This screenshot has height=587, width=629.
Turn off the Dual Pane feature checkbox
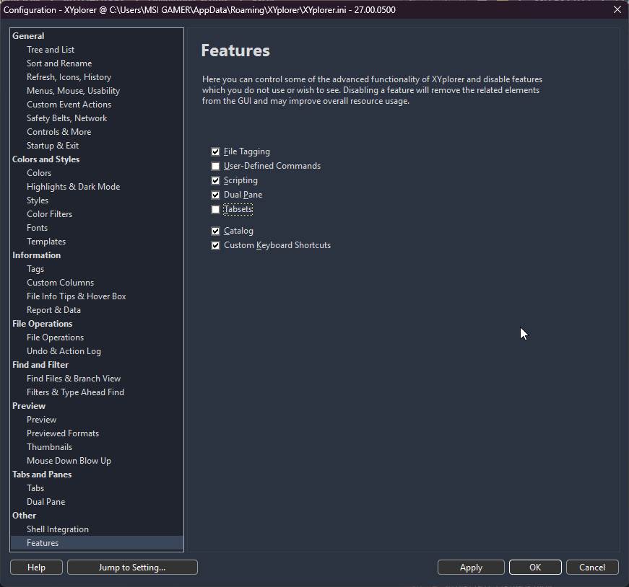coord(215,195)
